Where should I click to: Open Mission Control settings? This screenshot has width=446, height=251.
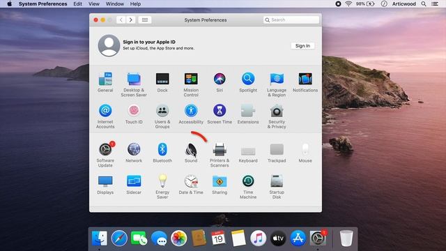191,79
